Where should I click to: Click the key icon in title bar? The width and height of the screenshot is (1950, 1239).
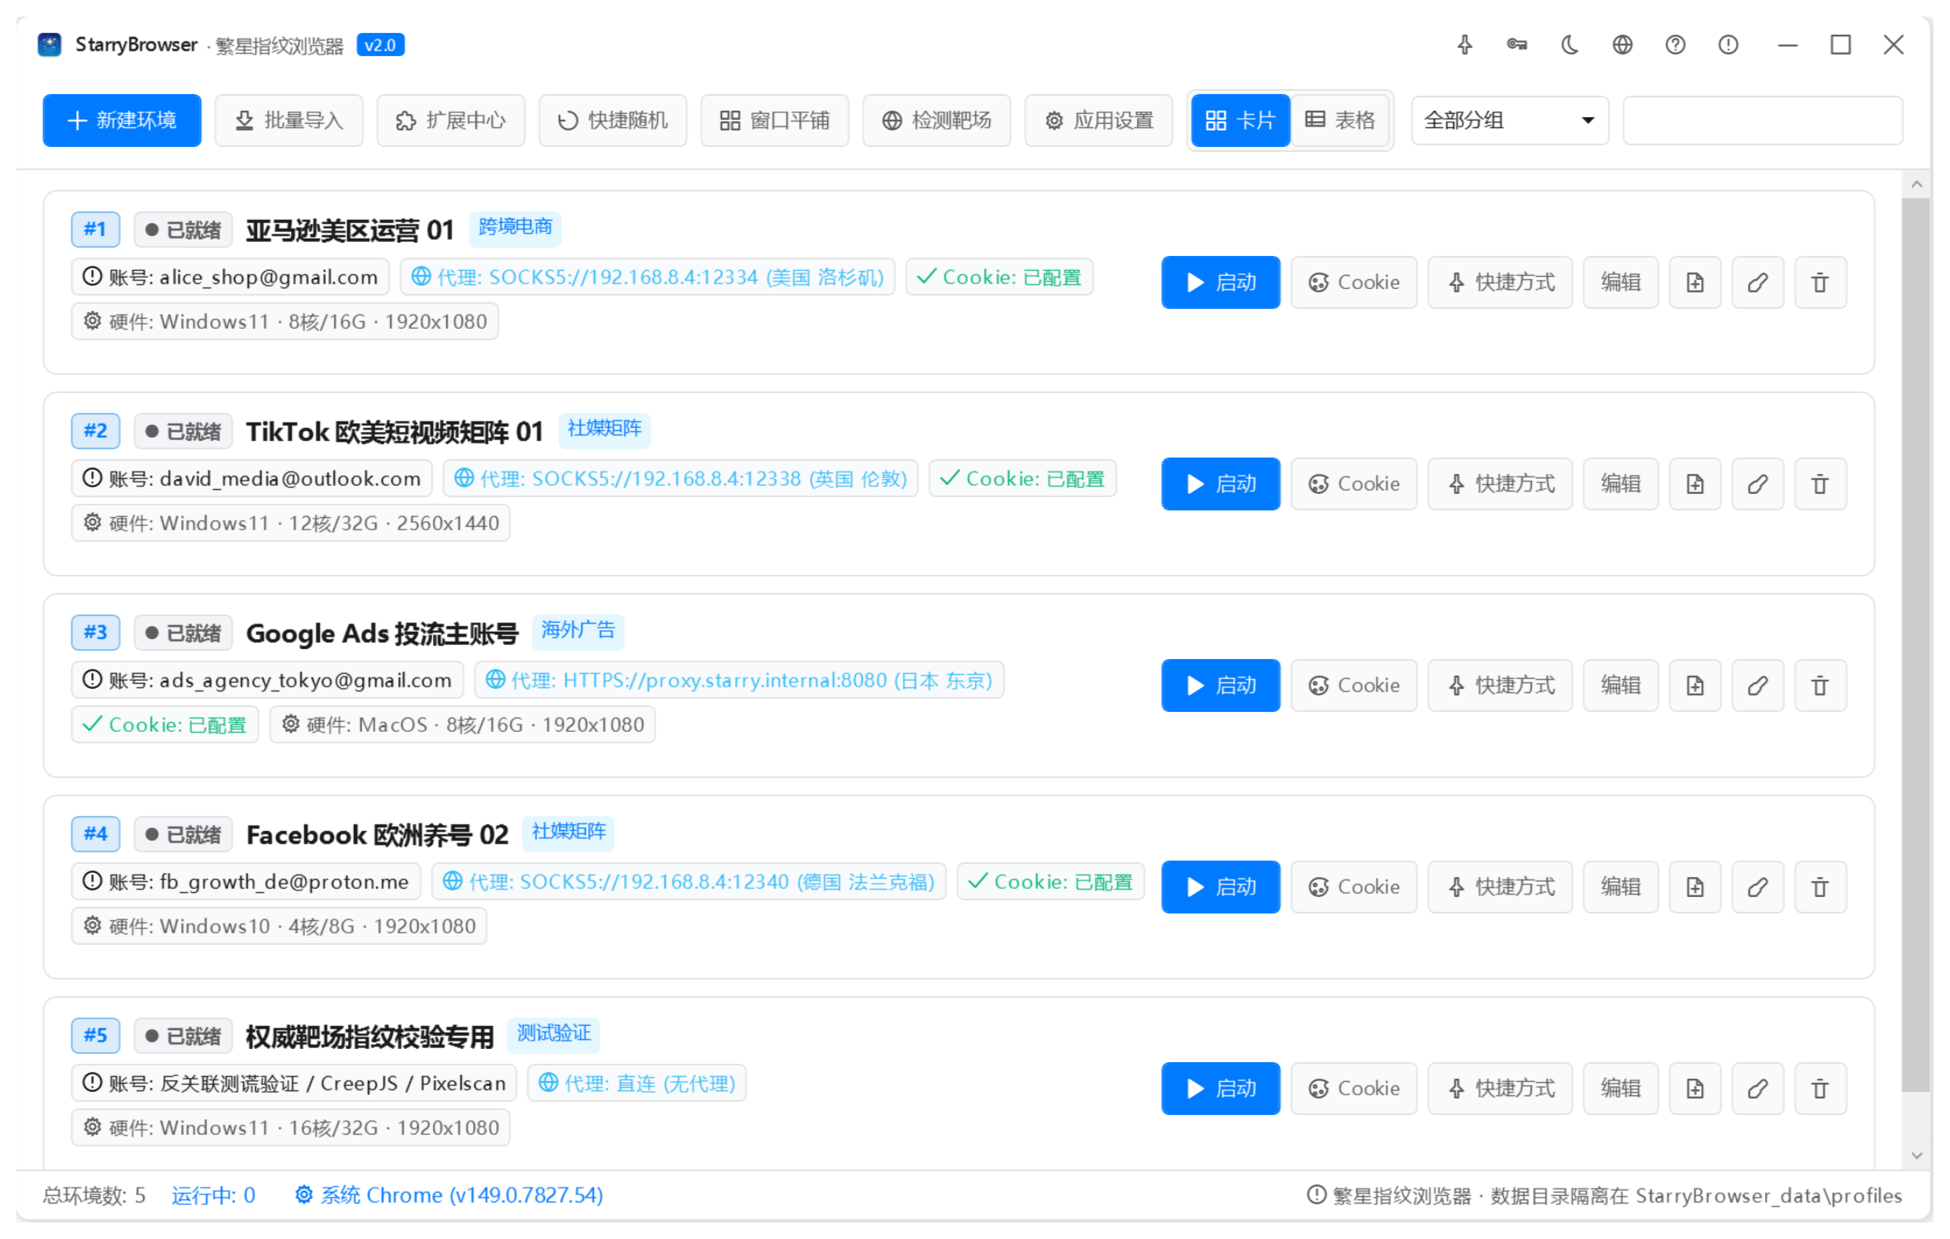[x=1517, y=45]
